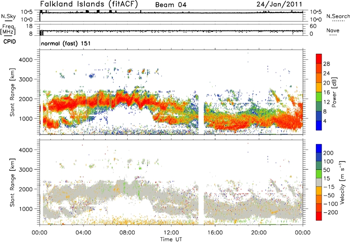Select the '200' label on velocity color bar
The width and height of the screenshot is (350, 242).
click(x=329, y=153)
